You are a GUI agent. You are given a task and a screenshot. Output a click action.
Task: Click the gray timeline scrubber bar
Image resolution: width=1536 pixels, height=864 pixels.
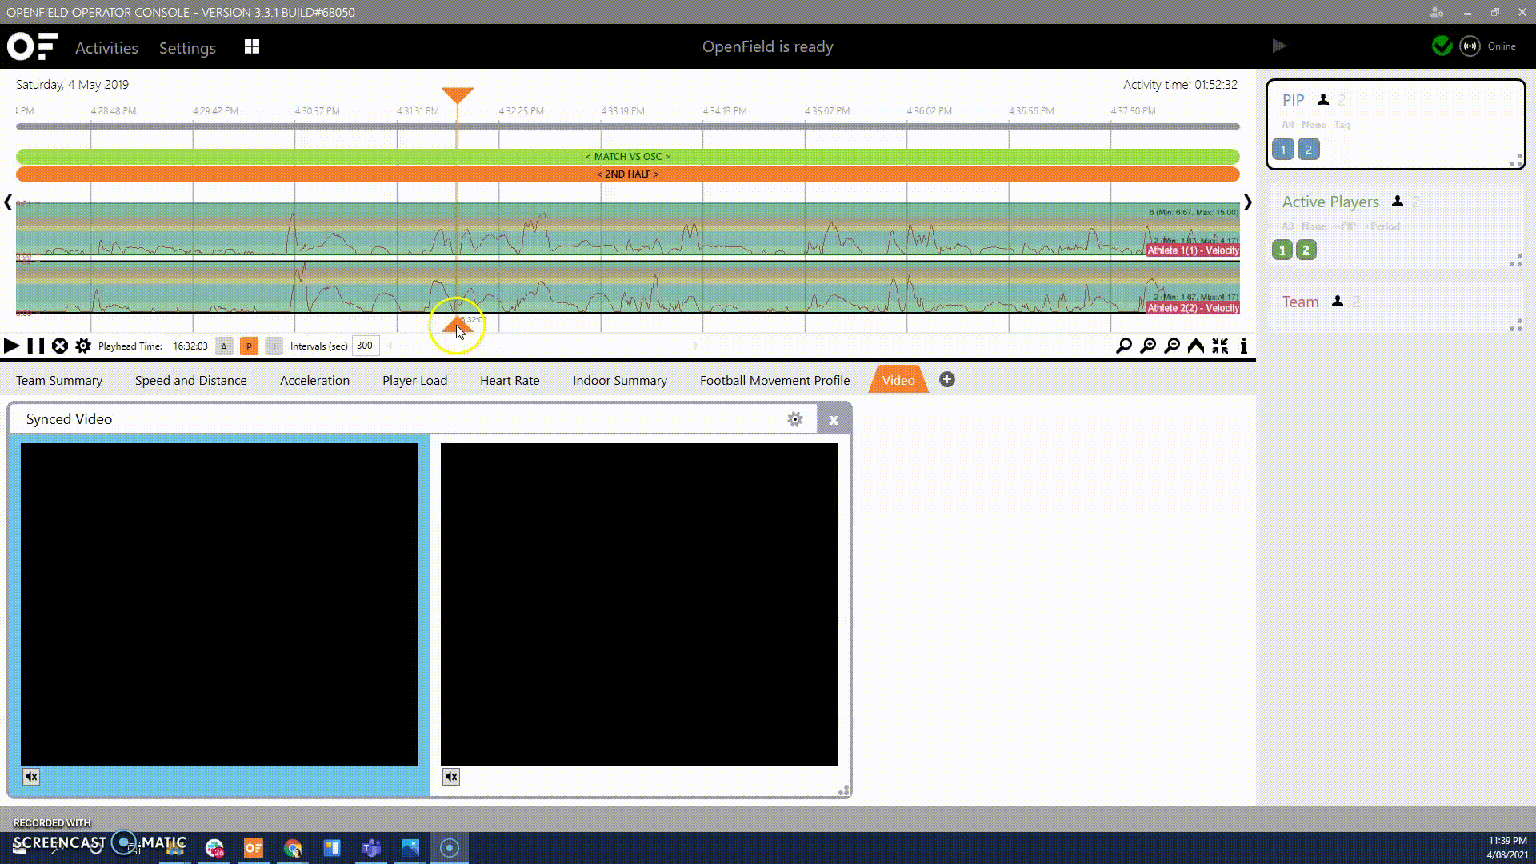click(628, 126)
